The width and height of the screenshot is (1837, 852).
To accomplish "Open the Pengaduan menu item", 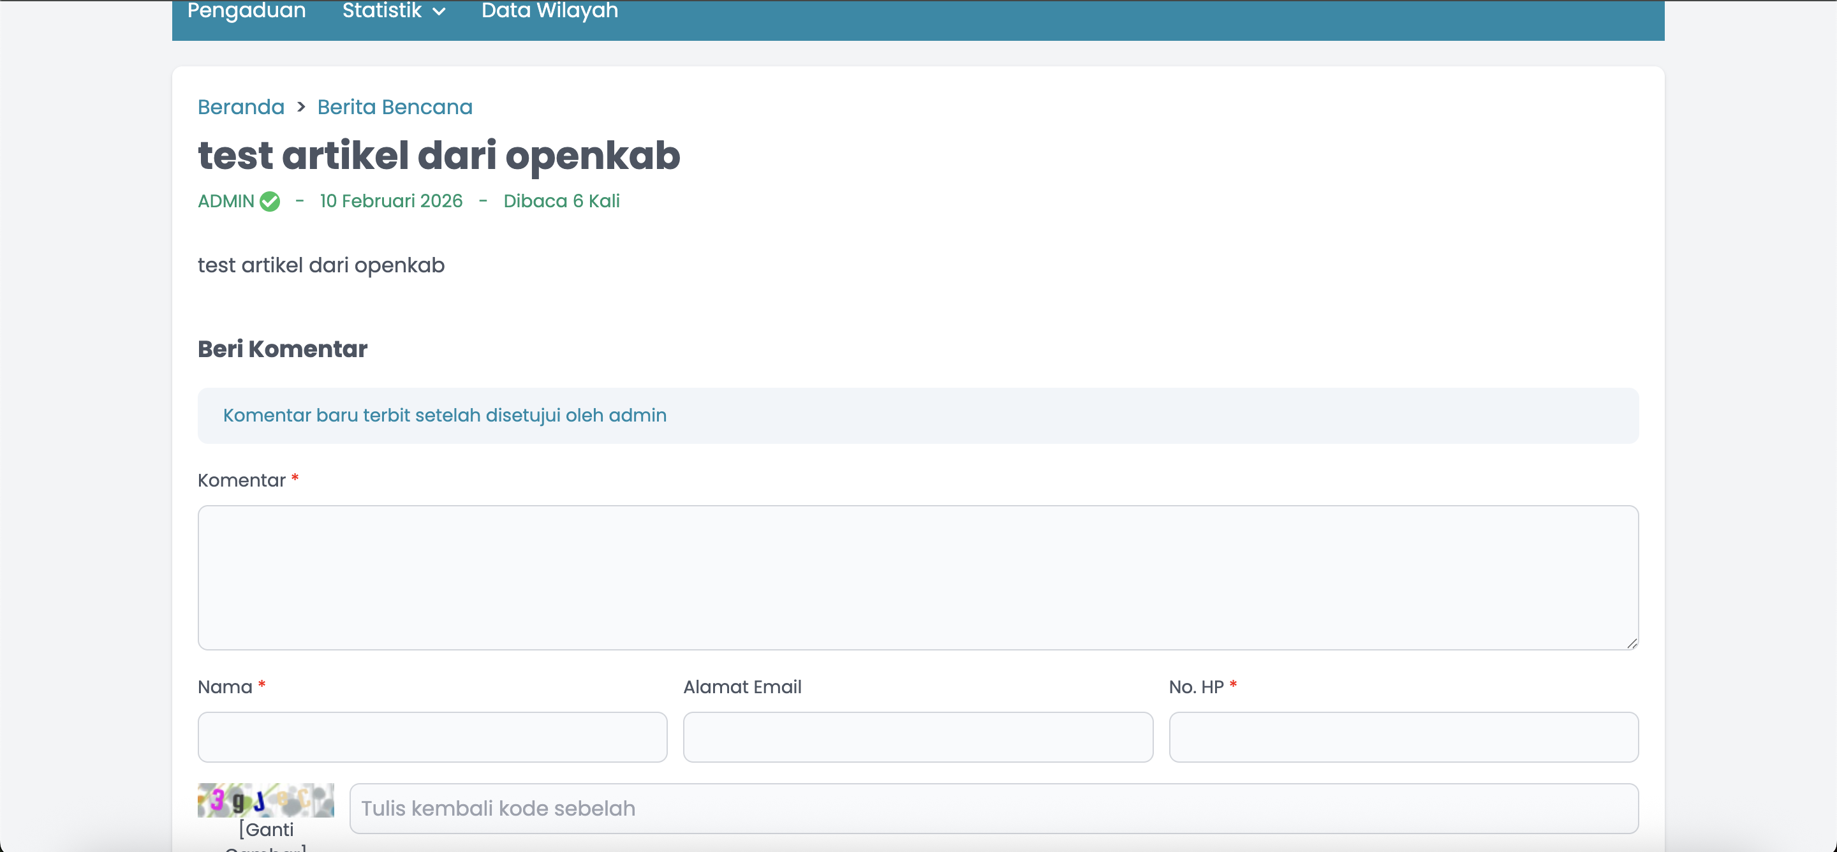I will (x=246, y=11).
